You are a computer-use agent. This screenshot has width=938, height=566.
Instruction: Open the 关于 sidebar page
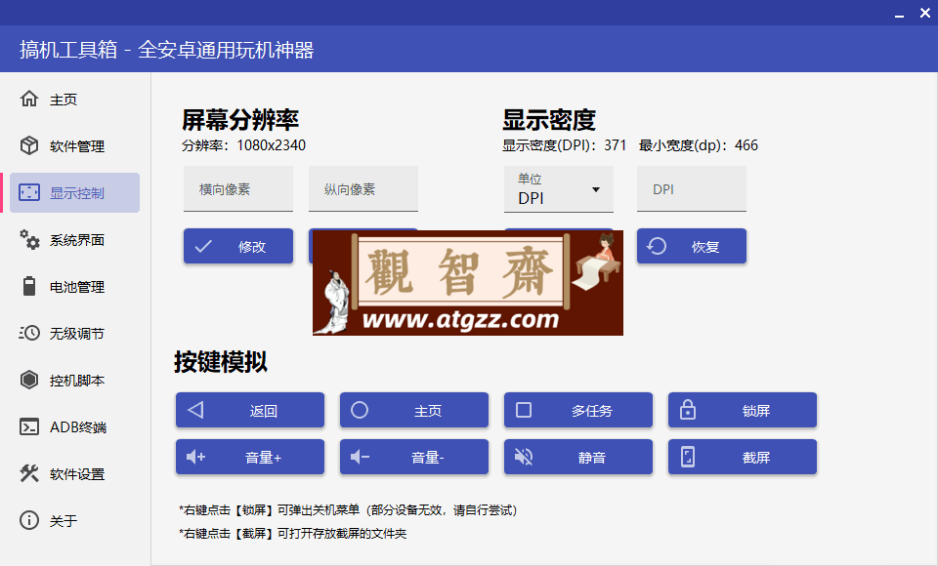click(75, 520)
